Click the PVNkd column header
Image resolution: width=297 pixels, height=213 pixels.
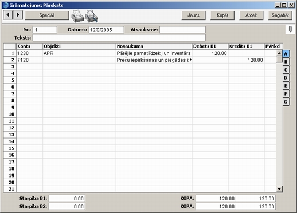(273, 46)
